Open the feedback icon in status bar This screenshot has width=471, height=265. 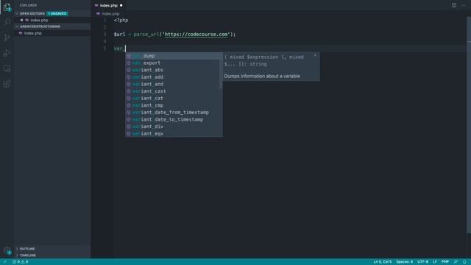point(456,262)
